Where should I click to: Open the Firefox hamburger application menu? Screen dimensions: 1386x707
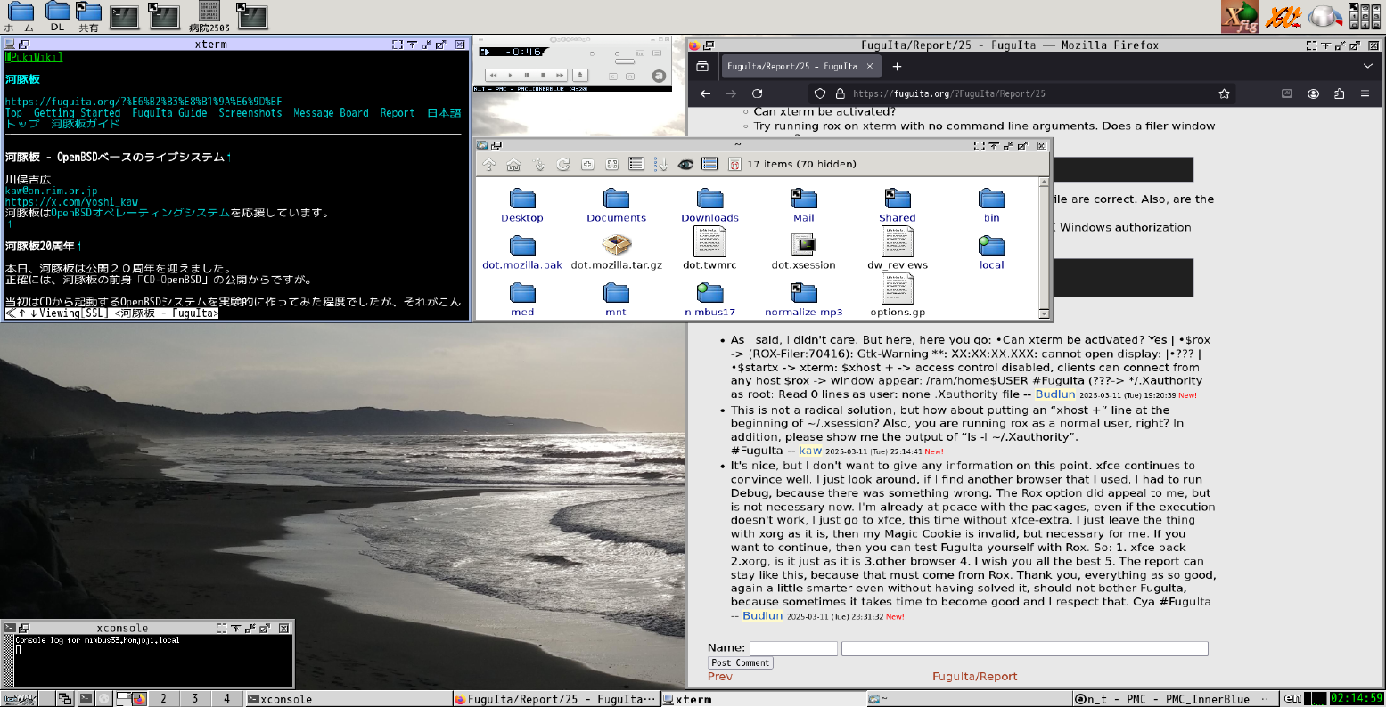[1365, 93]
